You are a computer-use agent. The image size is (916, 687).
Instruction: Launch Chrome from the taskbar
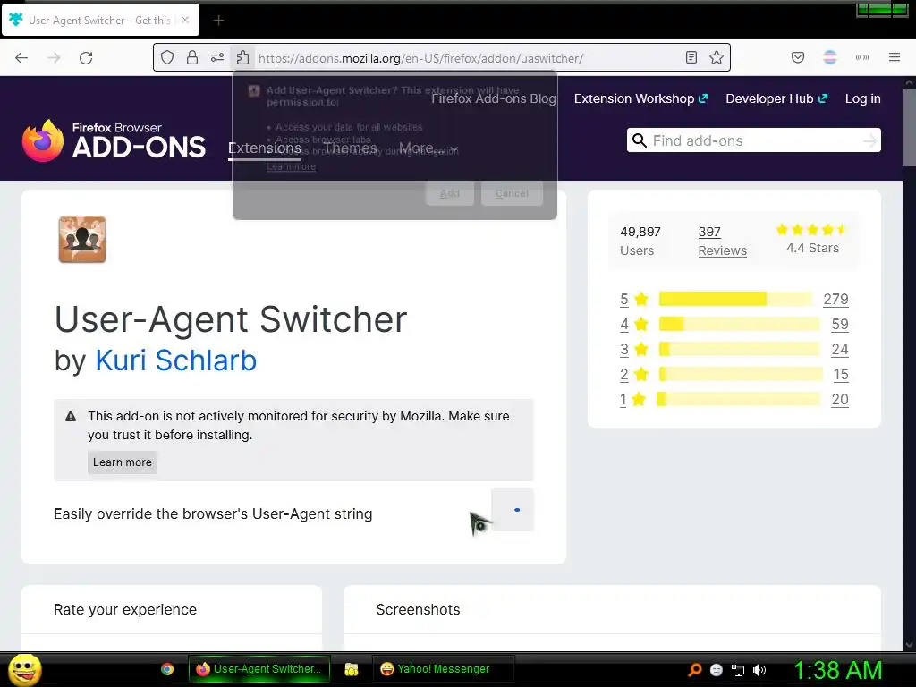pyautogui.click(x=167, y=669)
